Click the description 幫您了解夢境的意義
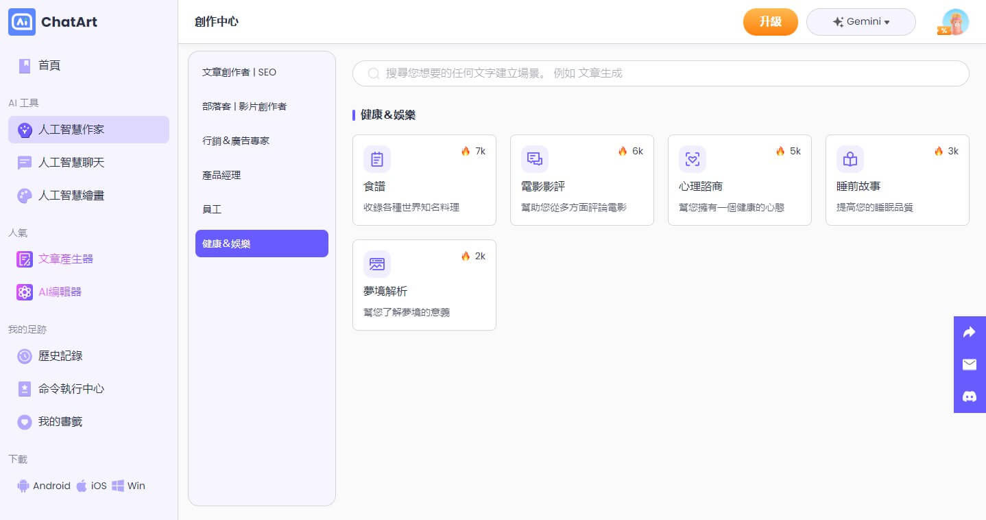Screen dimensions: 986x520 [407, 312]
